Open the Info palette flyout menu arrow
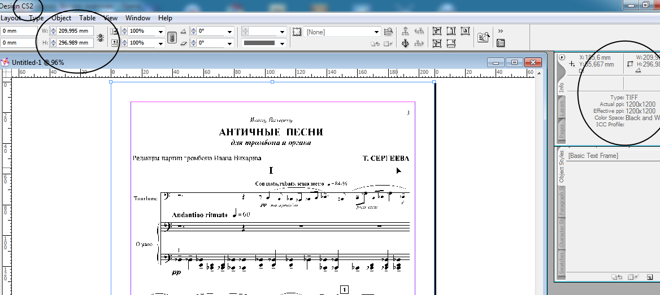This screenshot has height=295, width=660. tap(562, 57)
